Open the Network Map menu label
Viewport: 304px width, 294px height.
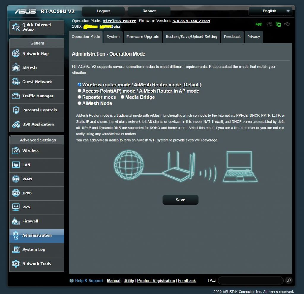click(36, 54)
